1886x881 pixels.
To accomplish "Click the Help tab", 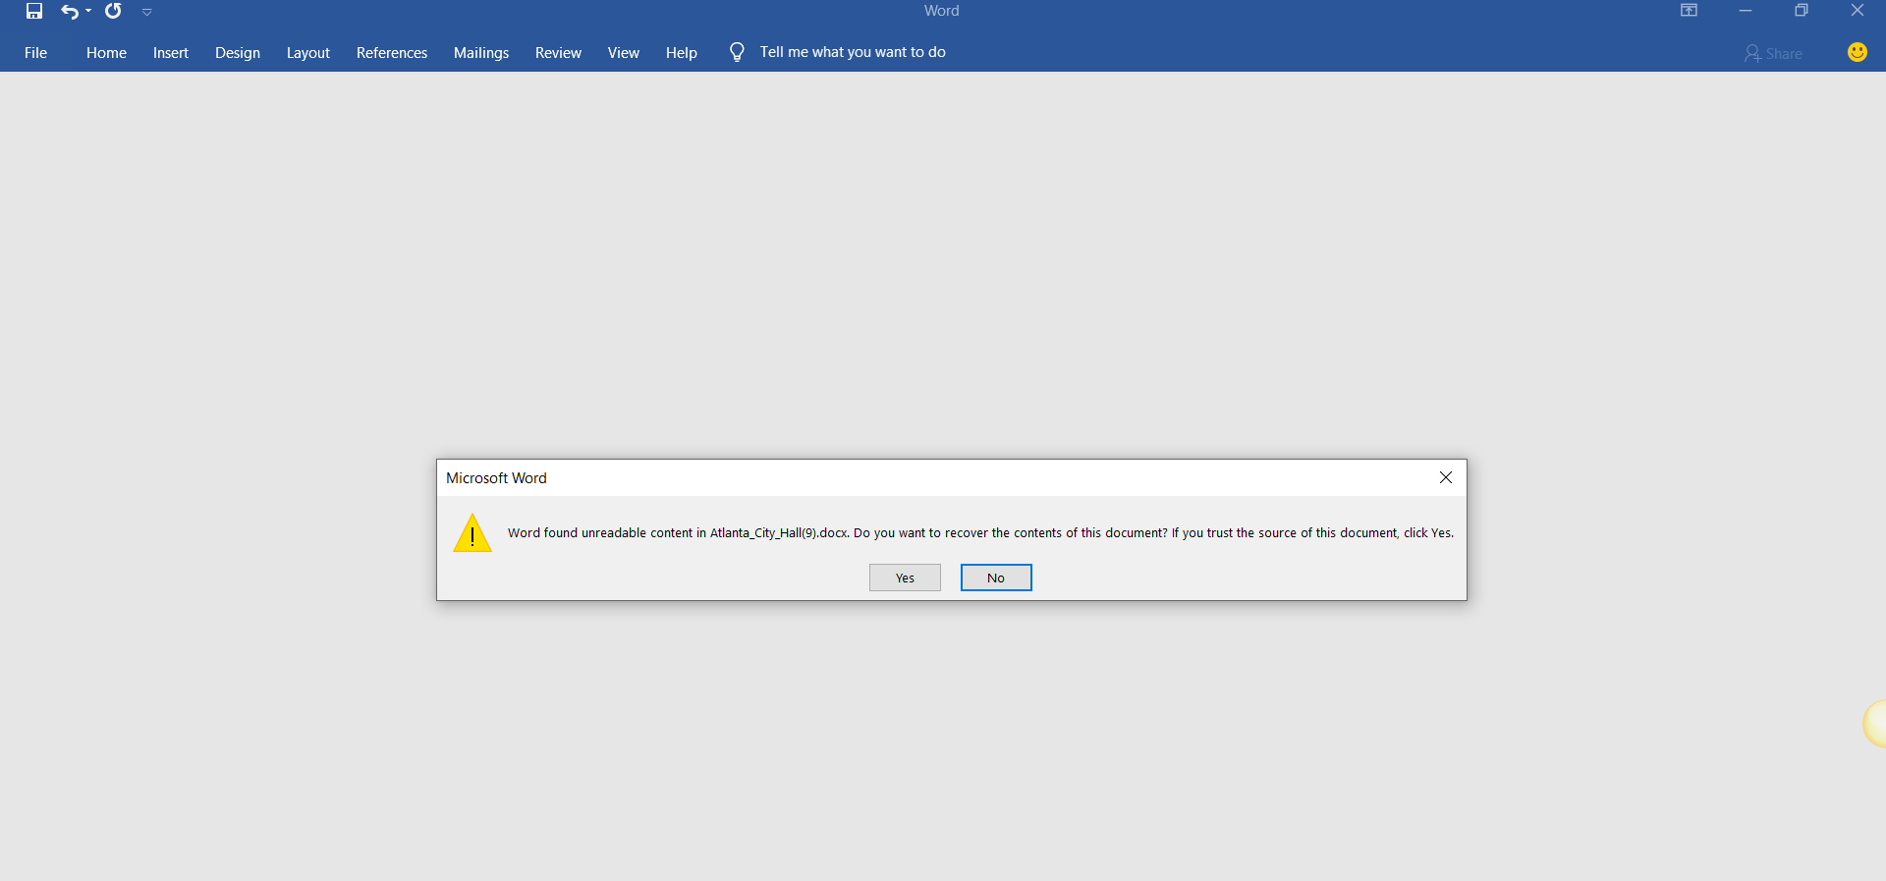I will pos(682,53).
